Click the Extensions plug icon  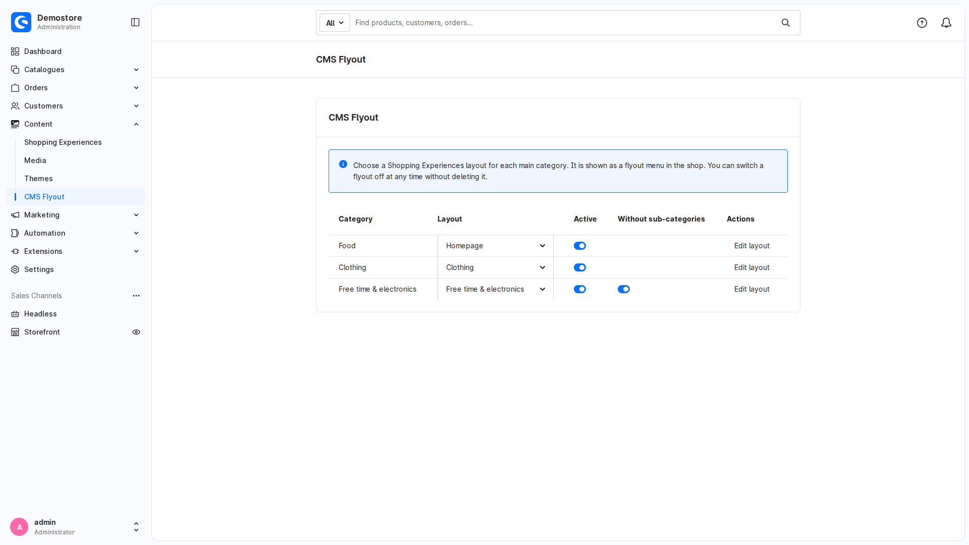15,251
